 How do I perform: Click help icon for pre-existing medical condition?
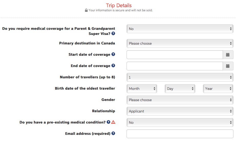109,122
